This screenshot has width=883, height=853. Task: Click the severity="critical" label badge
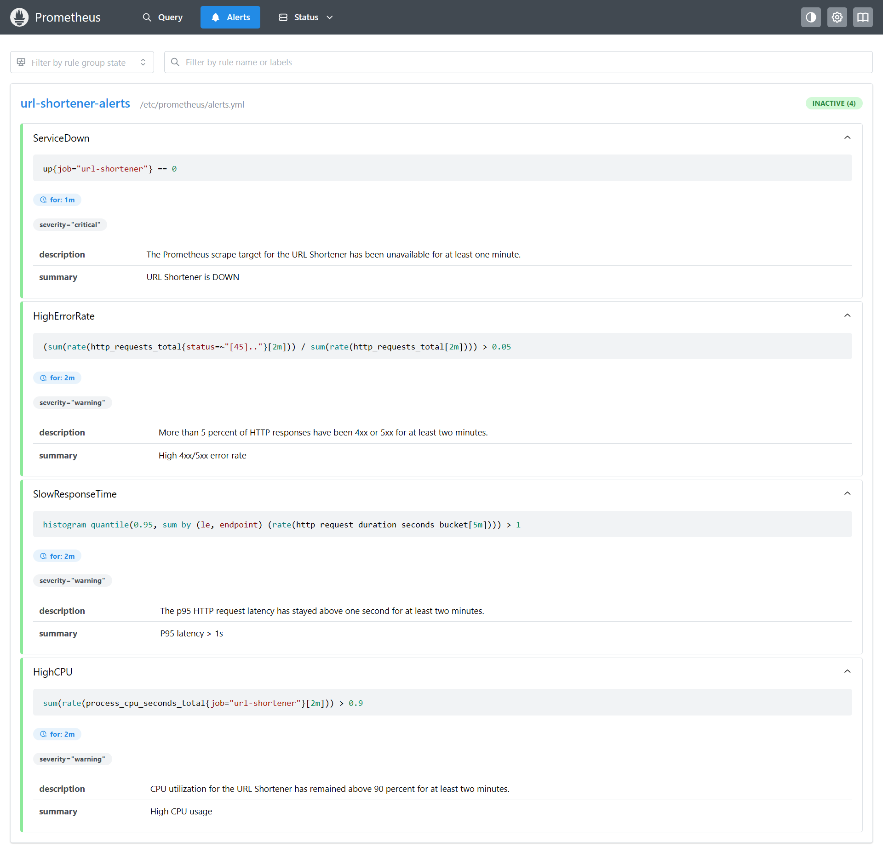[70, 225]
